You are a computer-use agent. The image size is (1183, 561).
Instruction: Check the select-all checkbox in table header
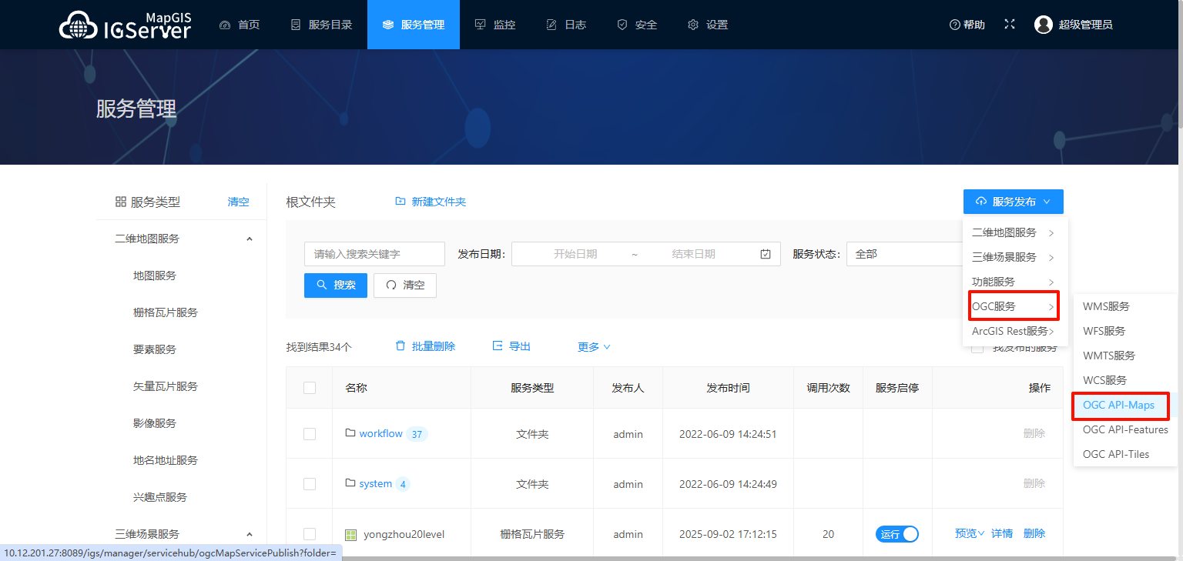point(310,388)
